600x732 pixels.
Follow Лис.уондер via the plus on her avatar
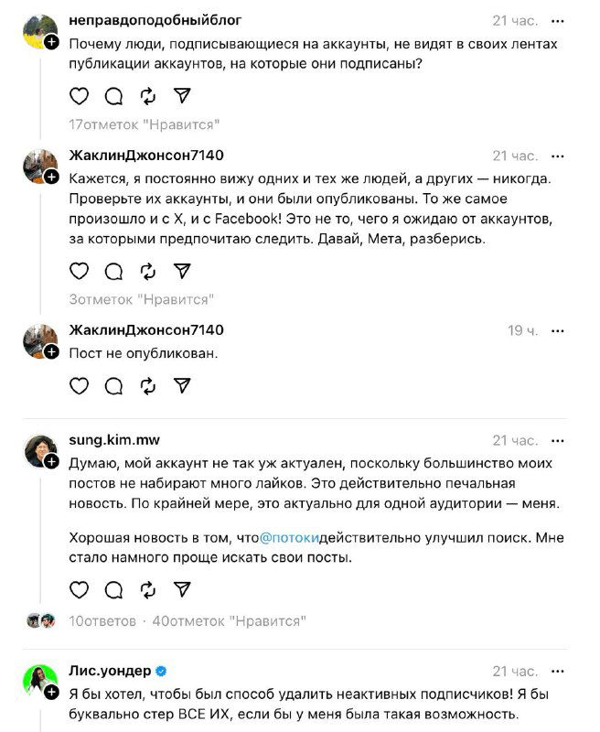pos(50,689)
